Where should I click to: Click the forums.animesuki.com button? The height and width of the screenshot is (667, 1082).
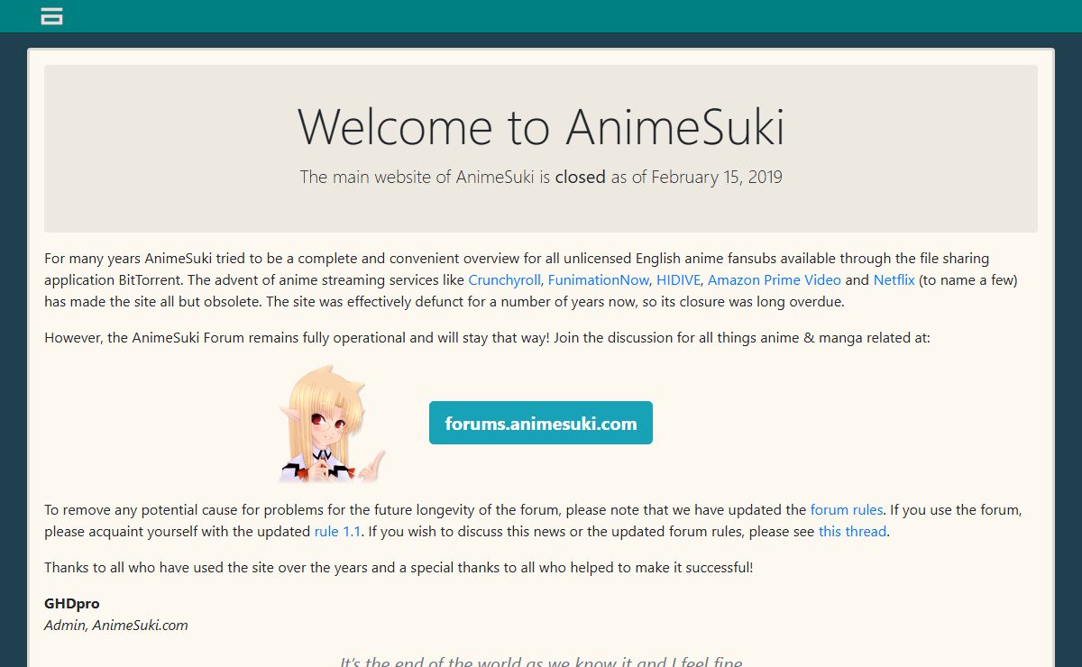point(541,423)
